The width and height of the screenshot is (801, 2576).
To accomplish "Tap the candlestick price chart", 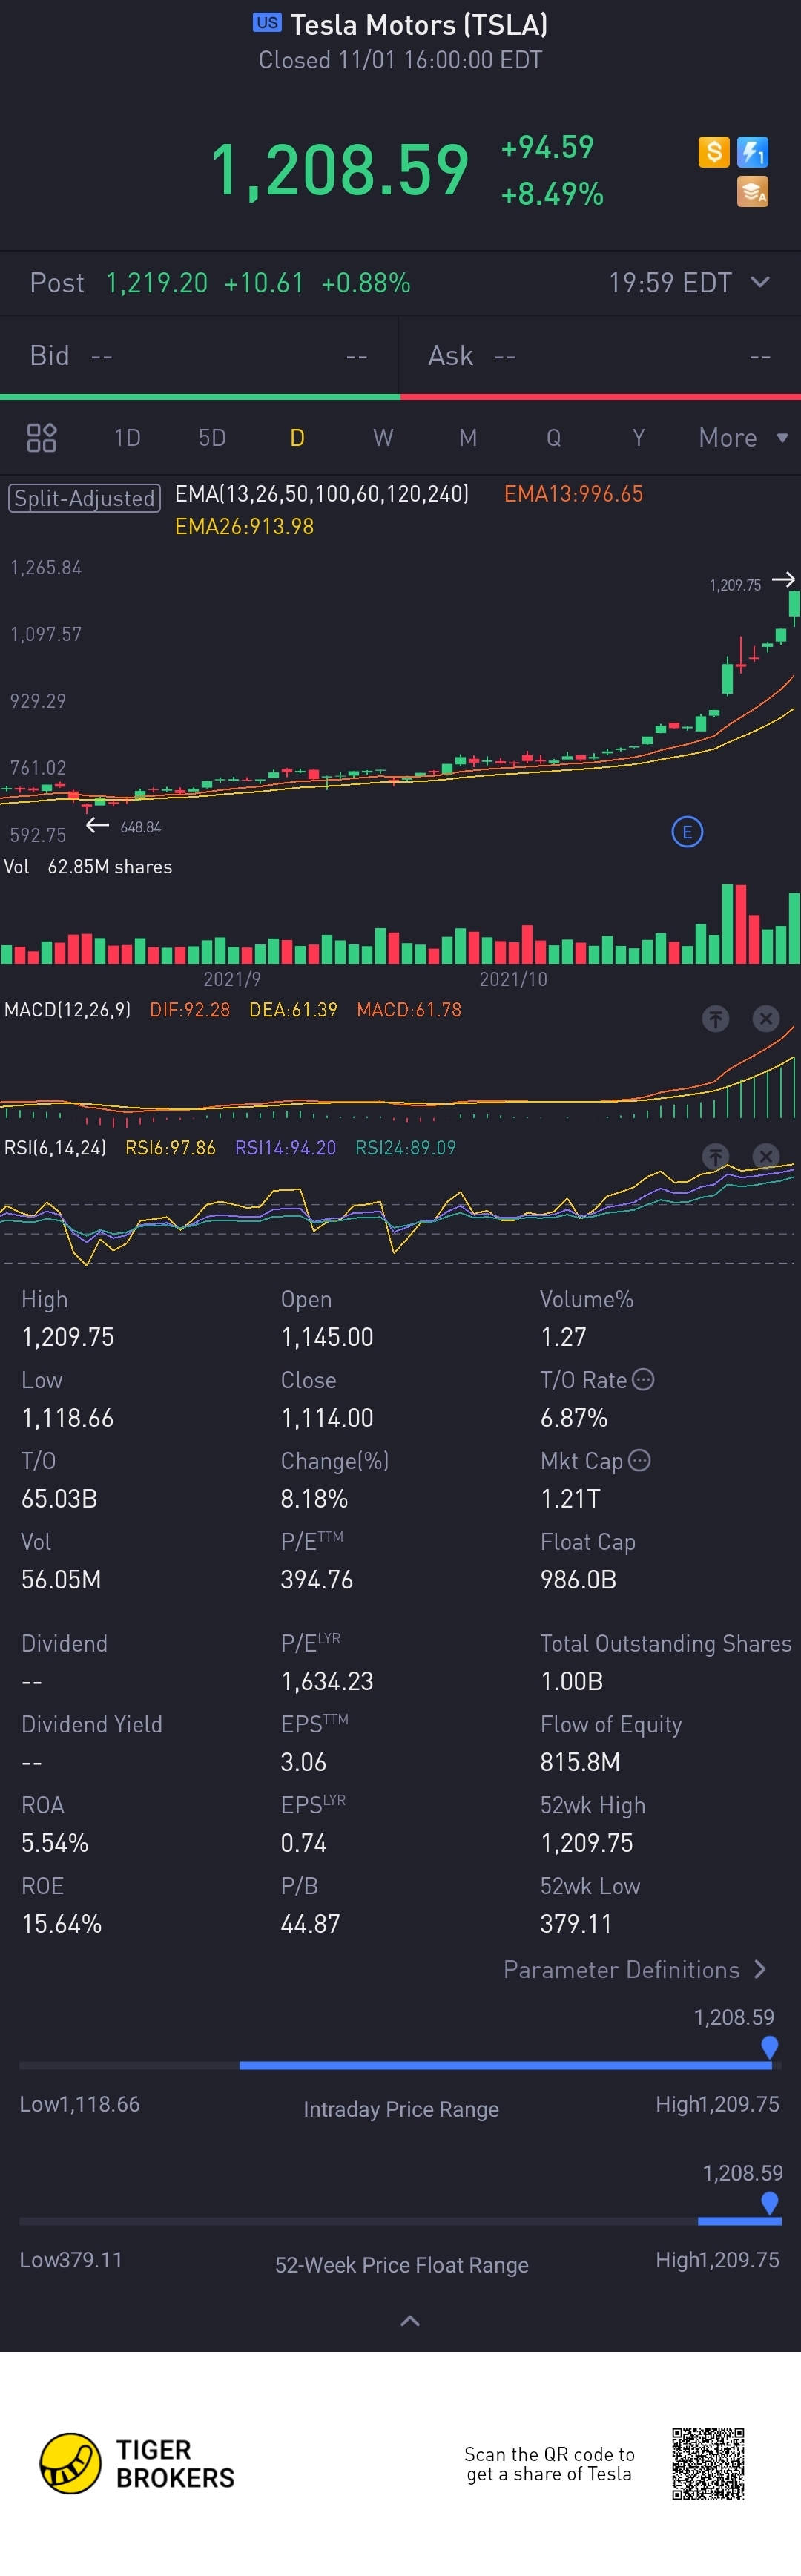I will (400, 700).
